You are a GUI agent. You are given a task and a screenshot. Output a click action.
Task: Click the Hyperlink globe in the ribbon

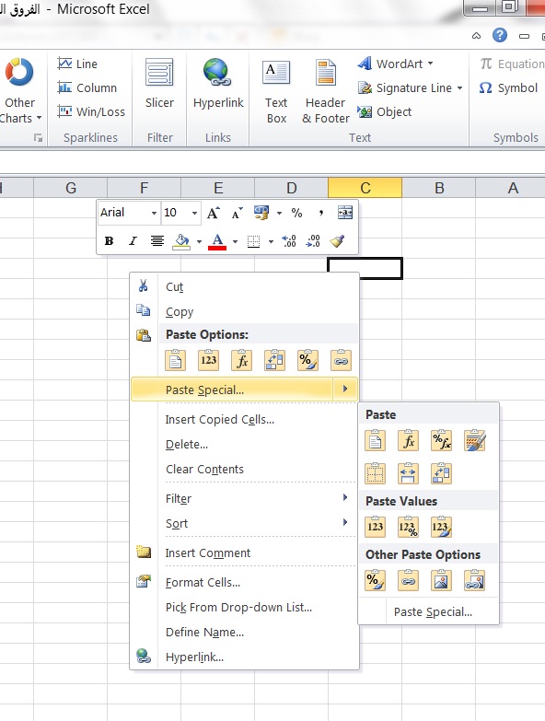click(x=218, y=83)
